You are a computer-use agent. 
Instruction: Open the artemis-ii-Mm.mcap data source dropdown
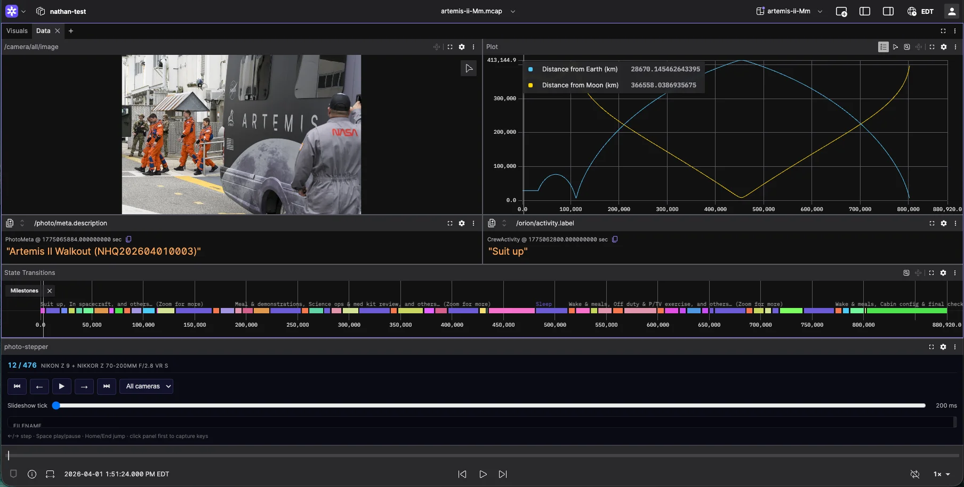(x=478, y=11)
